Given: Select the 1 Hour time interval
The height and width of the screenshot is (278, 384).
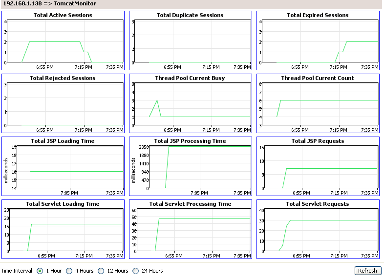Looking at the screenshot, I should (40, 271).
